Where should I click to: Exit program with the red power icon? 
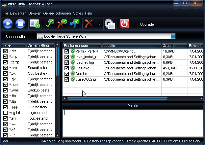click(124, 24)
